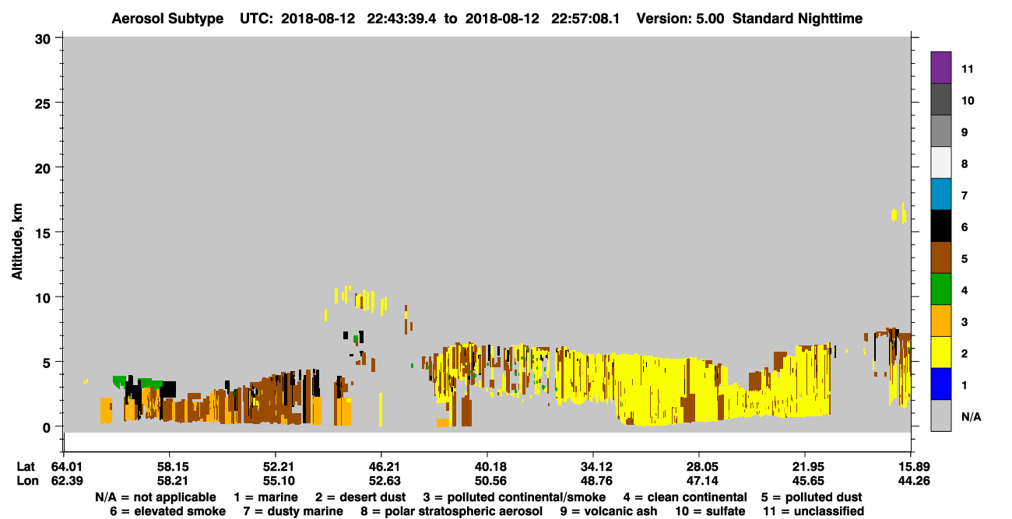
Task: Click the 'Lon' row label
Action: coord(26,481)
